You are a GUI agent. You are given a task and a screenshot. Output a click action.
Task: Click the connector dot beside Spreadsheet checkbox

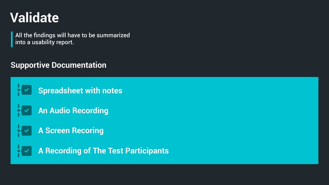(19, 90)
